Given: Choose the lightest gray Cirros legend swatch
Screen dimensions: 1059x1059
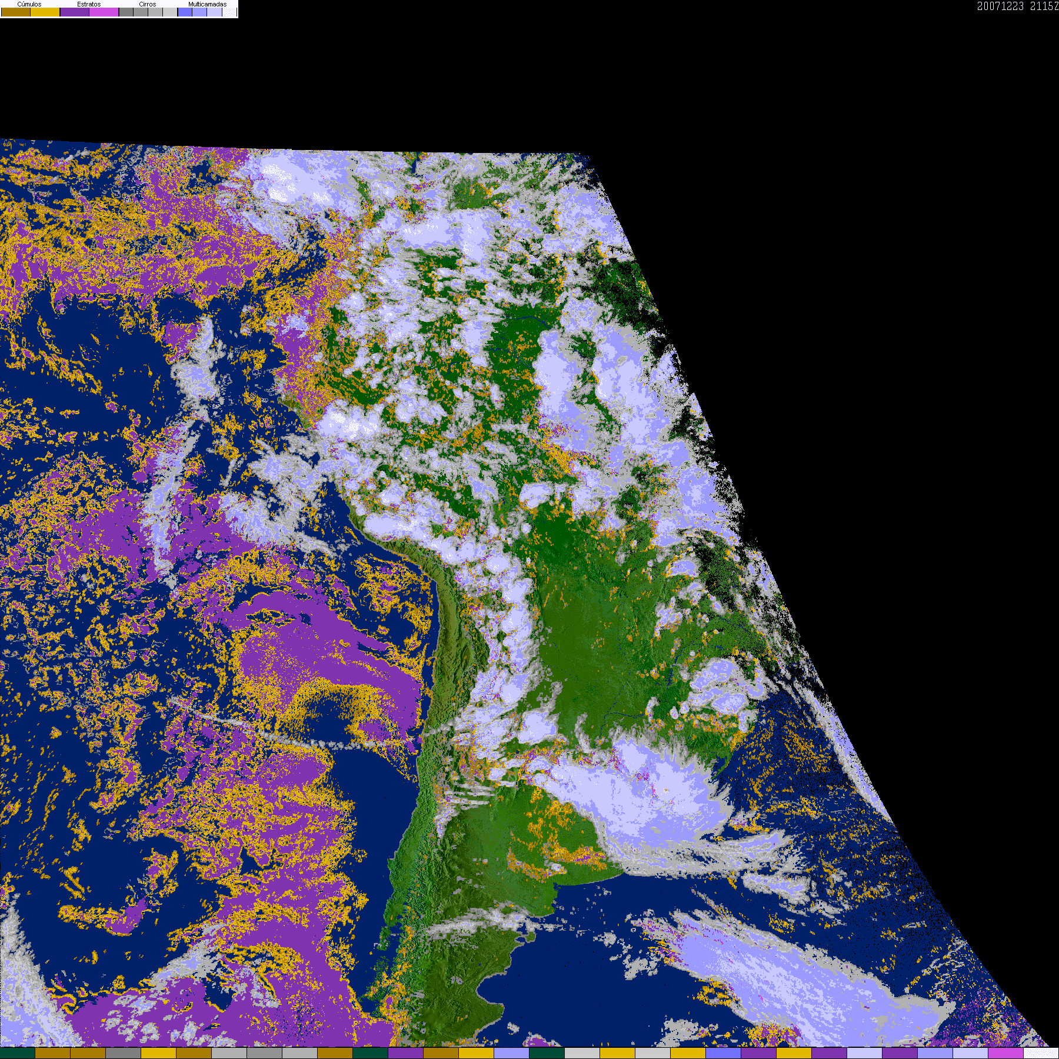Looking at the screenshot, I should [x=170, y=12].
